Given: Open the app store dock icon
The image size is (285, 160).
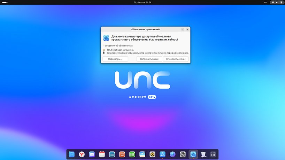Looking at the screenshot, I should click(x=162, y=154).
